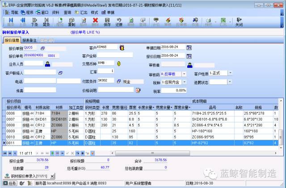Open the 样式 menu
Viewport: 286px width, 188px height.
tap(94, 13)
